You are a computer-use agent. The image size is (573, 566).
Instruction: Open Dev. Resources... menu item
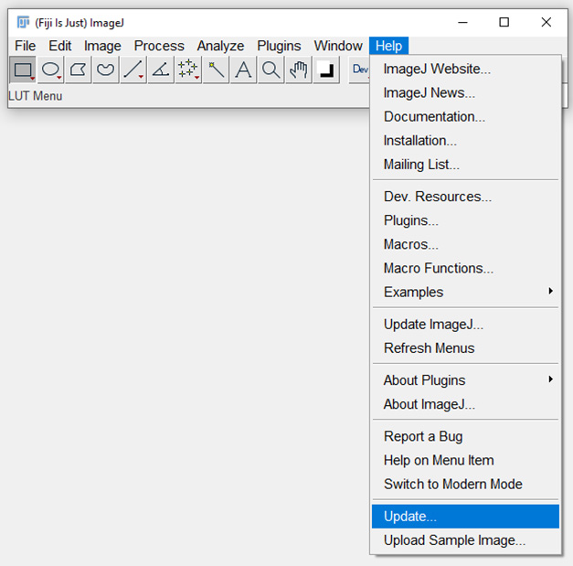click(465, 197)
